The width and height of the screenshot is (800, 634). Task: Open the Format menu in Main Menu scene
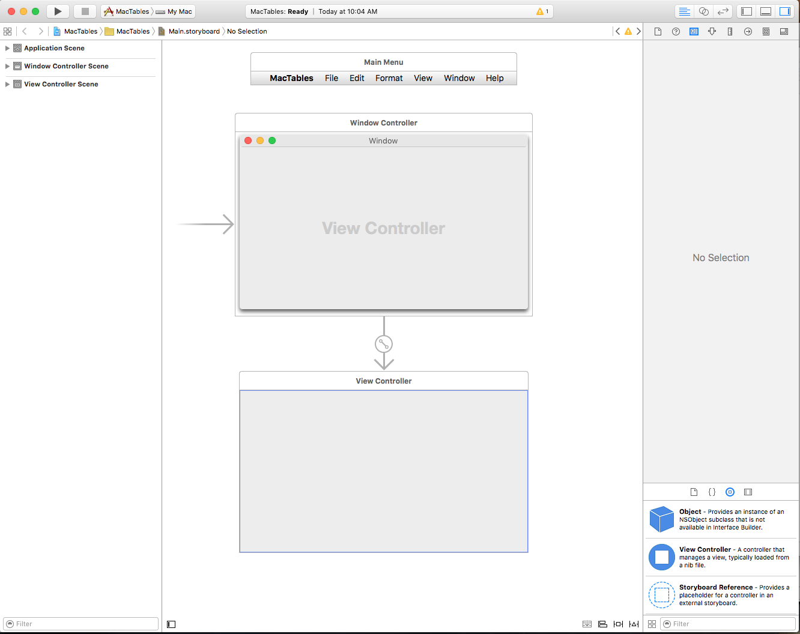click(389, 78)
